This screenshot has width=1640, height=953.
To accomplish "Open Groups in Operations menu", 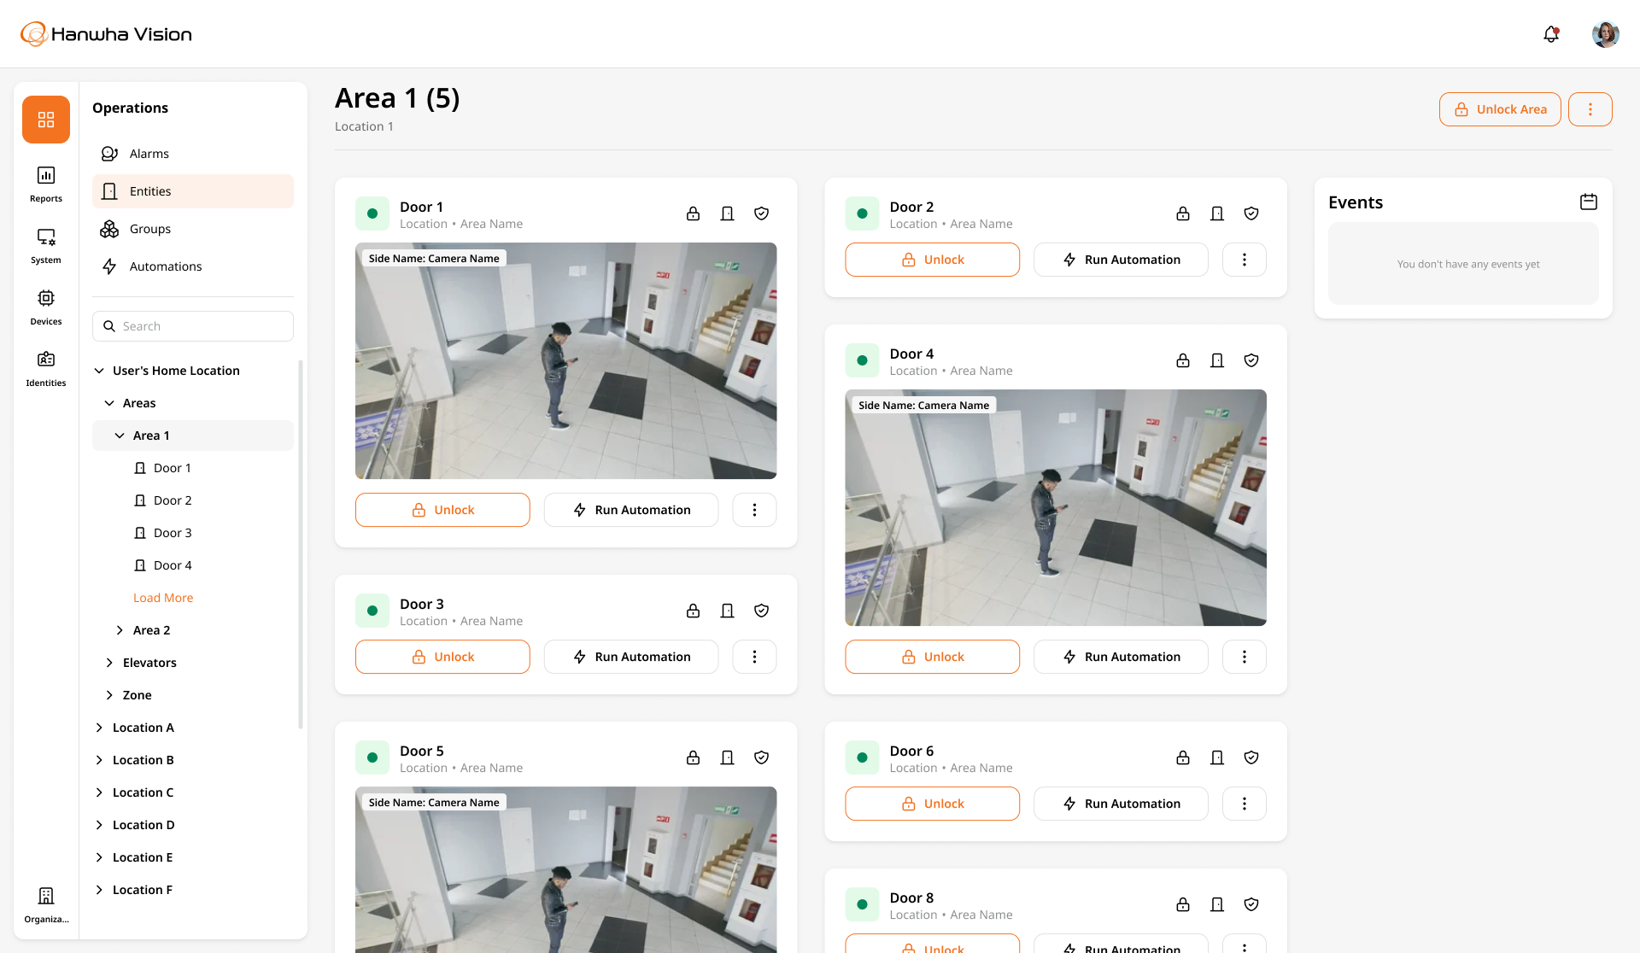I will tap(193, 229).
